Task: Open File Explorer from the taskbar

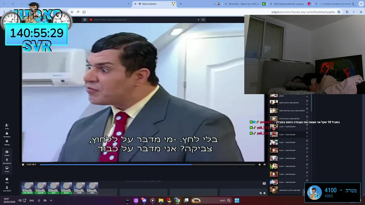Action: [x=161, y=200]
